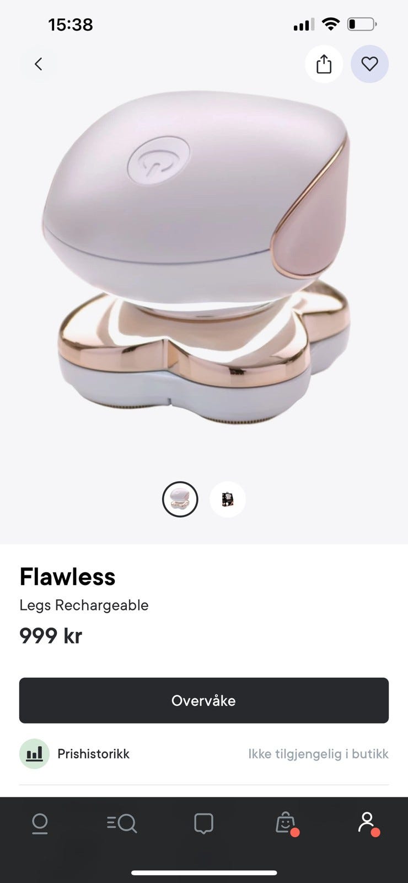
Task: Tap the Wi-Fi status icon
Action: click(331, 24)
